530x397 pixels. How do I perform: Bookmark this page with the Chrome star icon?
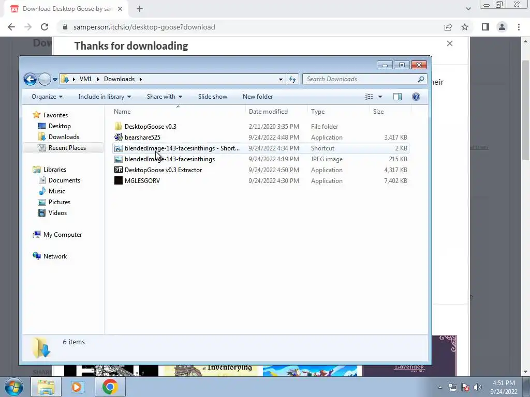[x=465, y=27]
